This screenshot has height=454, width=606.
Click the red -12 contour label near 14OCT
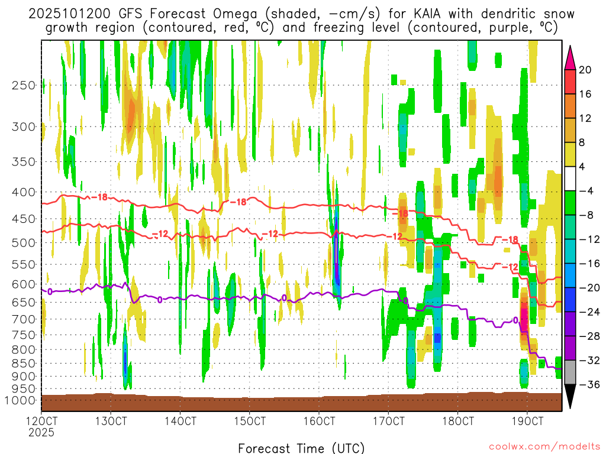160,234
